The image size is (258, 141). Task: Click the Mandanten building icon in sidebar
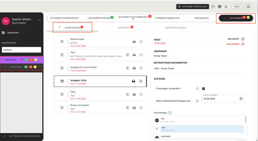[3, 33]
